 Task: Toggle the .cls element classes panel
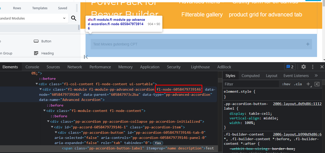[298, 84]
